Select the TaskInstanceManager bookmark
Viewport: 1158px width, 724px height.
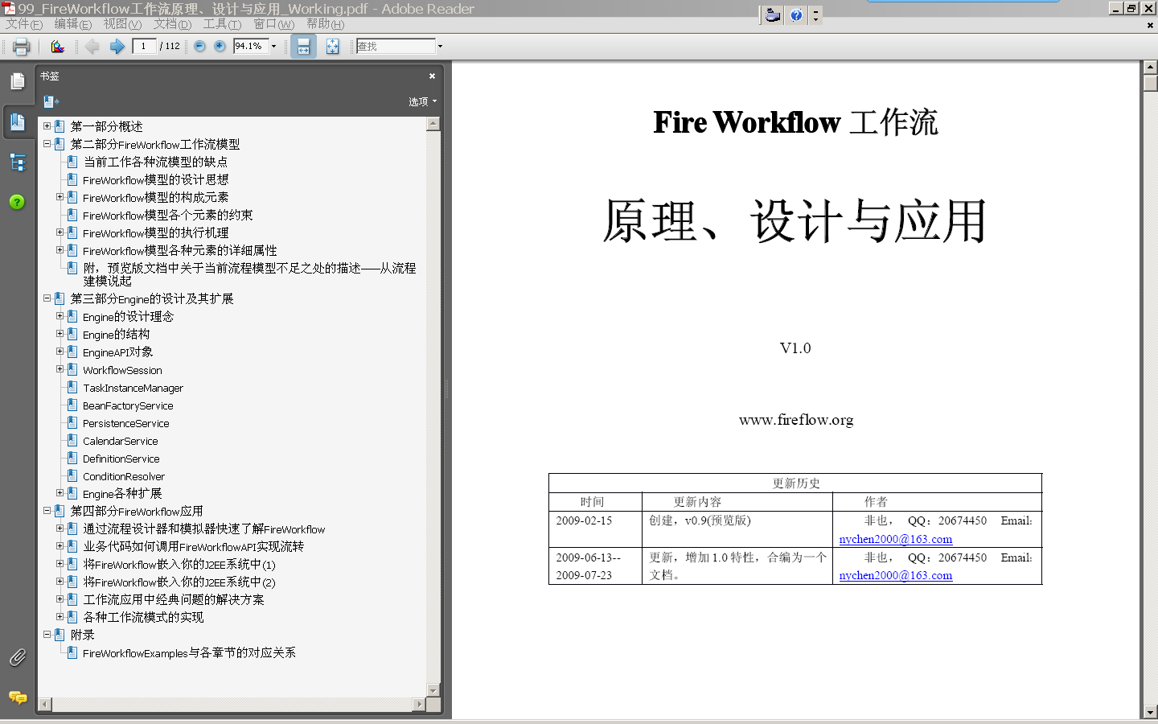click(133, 388)
